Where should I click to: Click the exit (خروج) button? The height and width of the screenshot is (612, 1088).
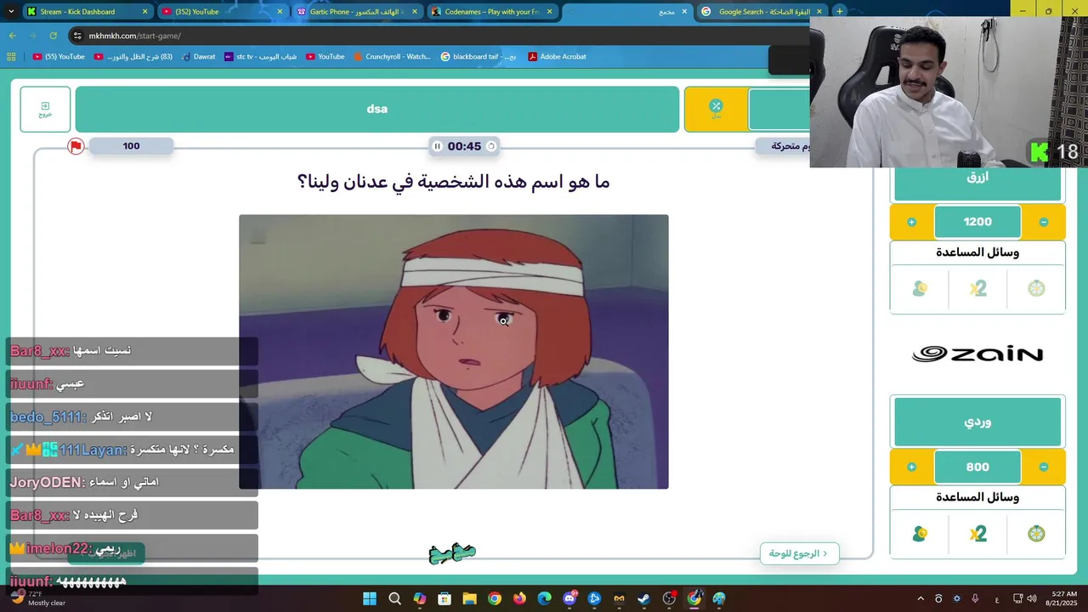(x=45, y=109)
